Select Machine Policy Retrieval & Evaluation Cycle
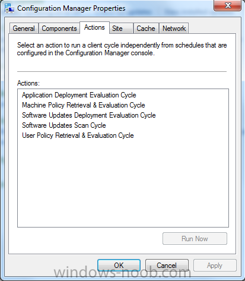 pyautogui.click(x=84, y=105)
